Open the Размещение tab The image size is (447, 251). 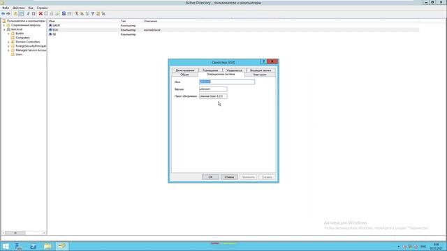click(x=210, y=70)
